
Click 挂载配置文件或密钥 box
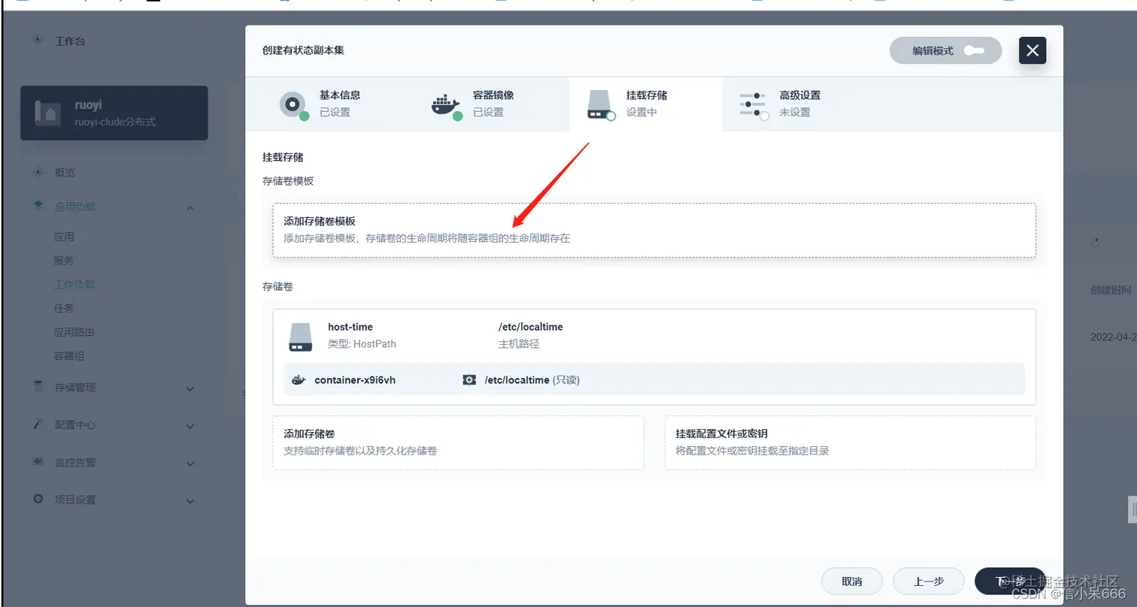pyautogui.click(x=850, y=443)
